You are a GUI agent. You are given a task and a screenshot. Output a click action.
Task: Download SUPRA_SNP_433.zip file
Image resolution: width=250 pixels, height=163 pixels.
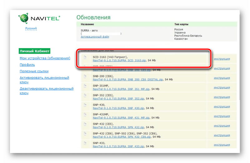click(119, 146)
